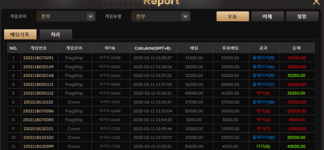Click the NO. column header
This screenshot has width=324, height=150.
pos(14,48)
